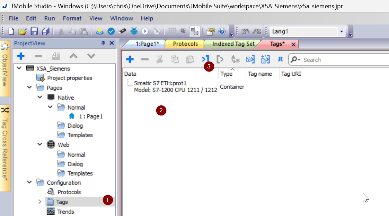The height and width of the screenshot is (216, 389).
Task: Select 1 : Page1 in the project tree
Action: tap(91, 116)
